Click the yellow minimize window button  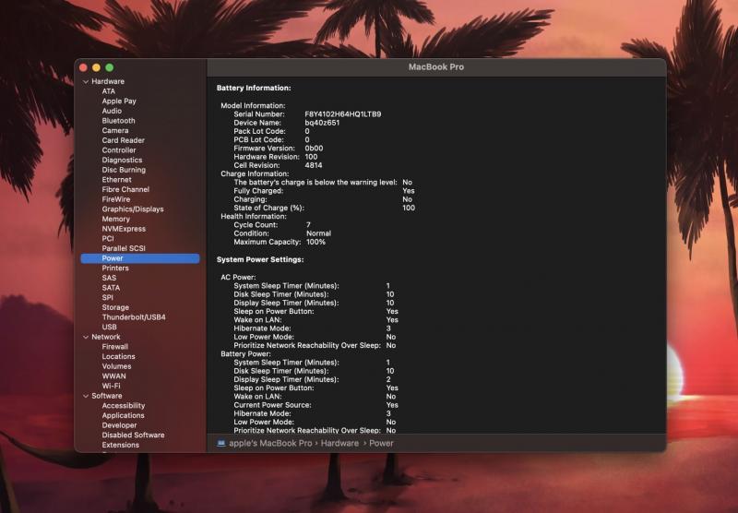(97, 67)
